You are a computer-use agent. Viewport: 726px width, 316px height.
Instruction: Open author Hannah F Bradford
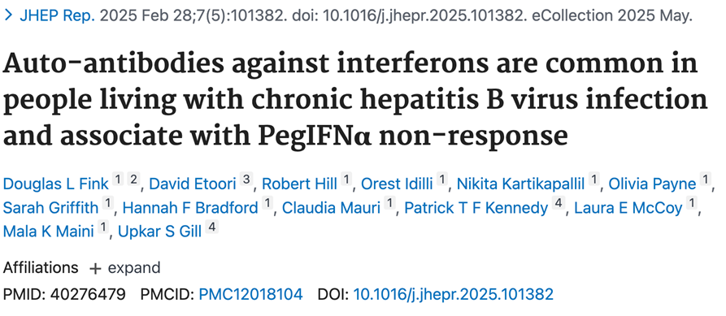(190, 208)
